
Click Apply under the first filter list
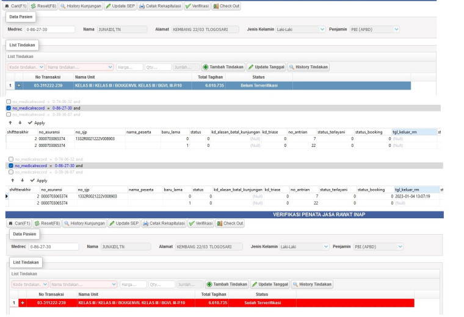click(x=37, y=123)
